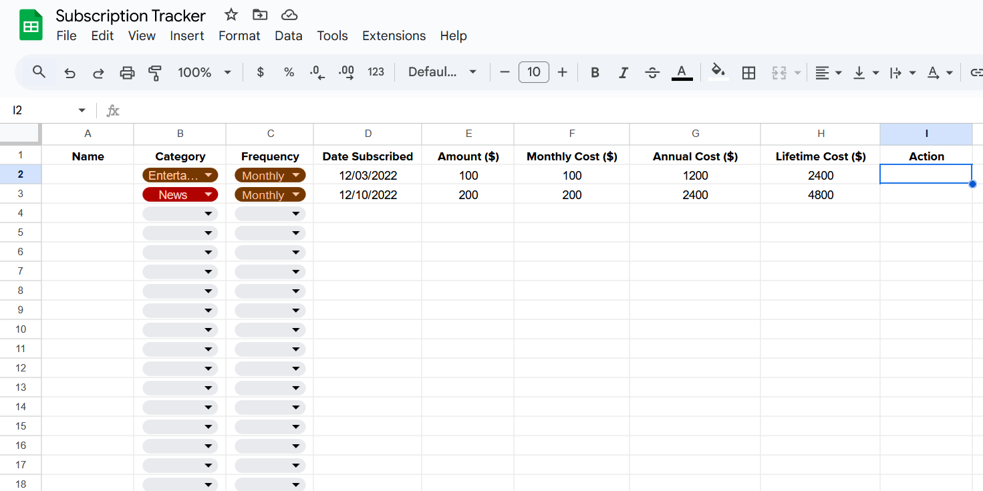Format selection as percent
The image size is (983, 491).
pyautogui.click(x=289, y=72)
